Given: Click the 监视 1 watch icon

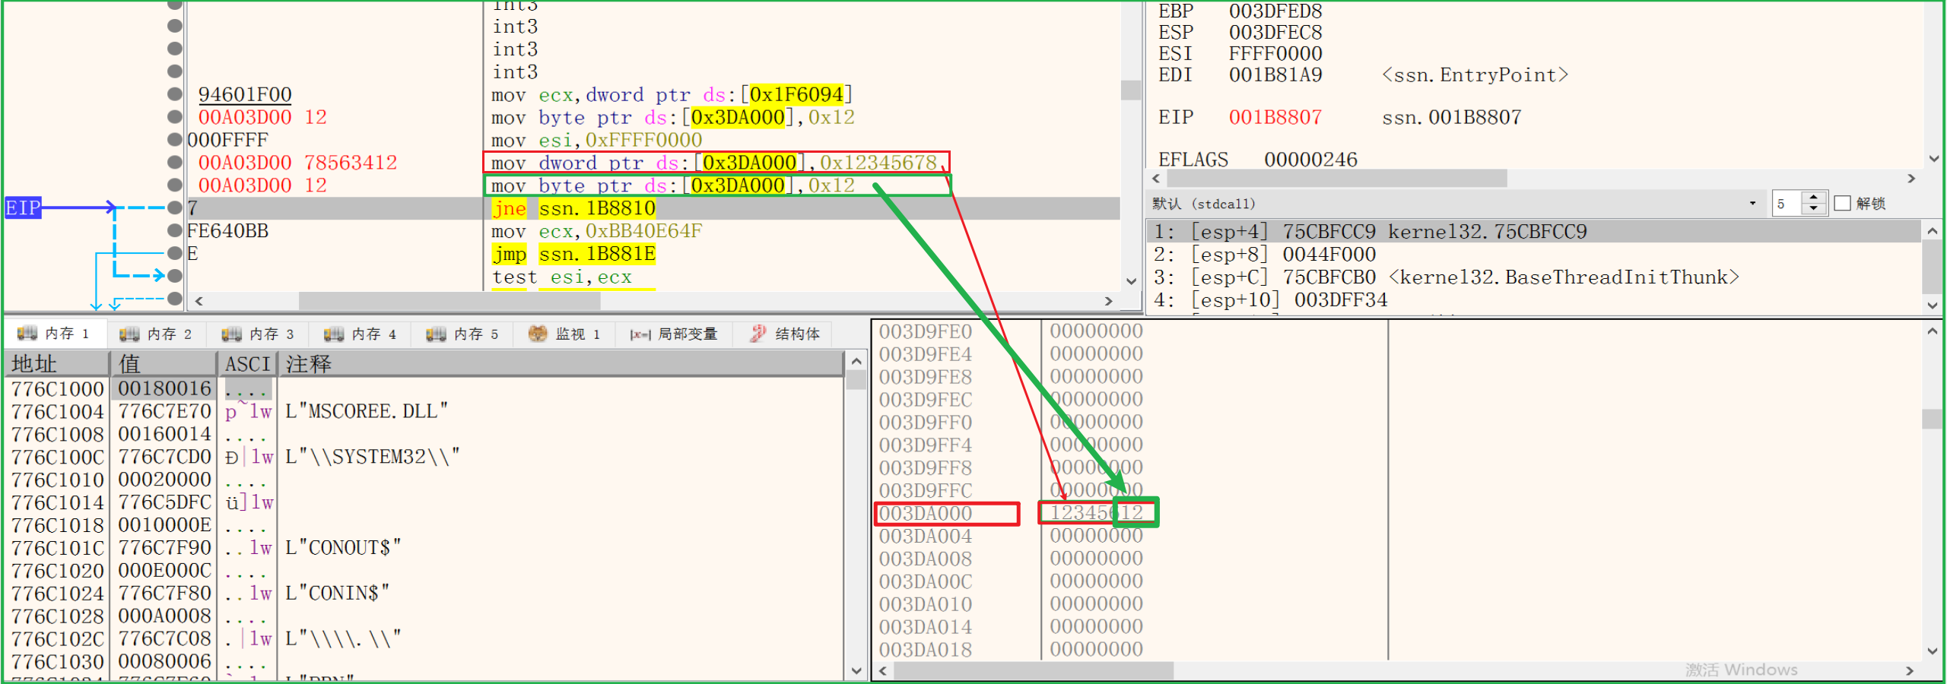Looking at the screenshot, I should [x=538, y=334].
